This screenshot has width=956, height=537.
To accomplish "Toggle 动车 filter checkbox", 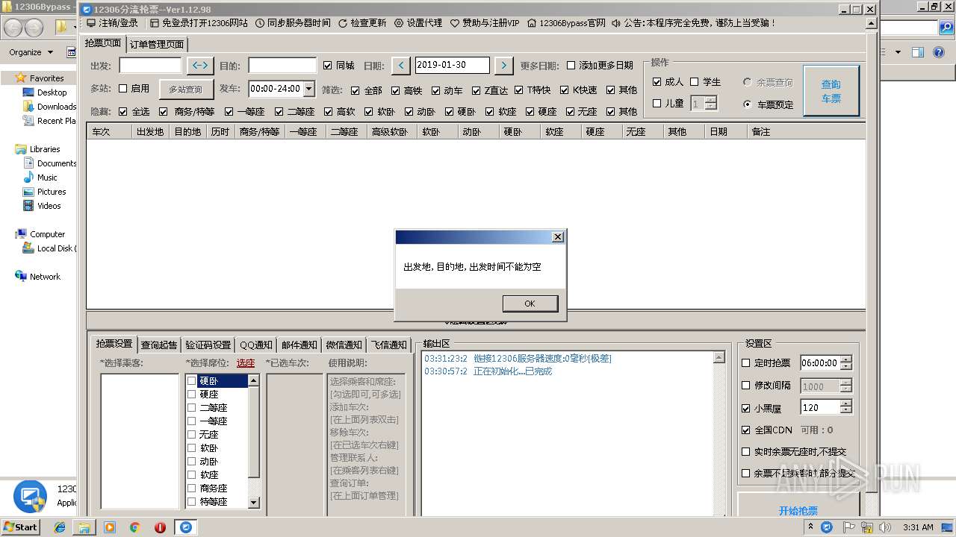I will click(436, 90).
